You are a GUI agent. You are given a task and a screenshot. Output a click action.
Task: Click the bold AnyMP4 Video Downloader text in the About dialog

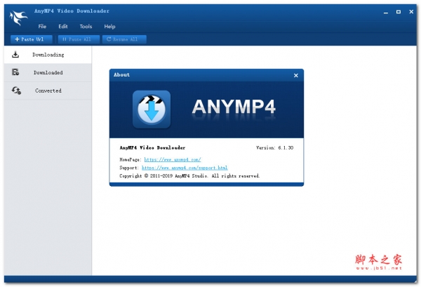152,147
